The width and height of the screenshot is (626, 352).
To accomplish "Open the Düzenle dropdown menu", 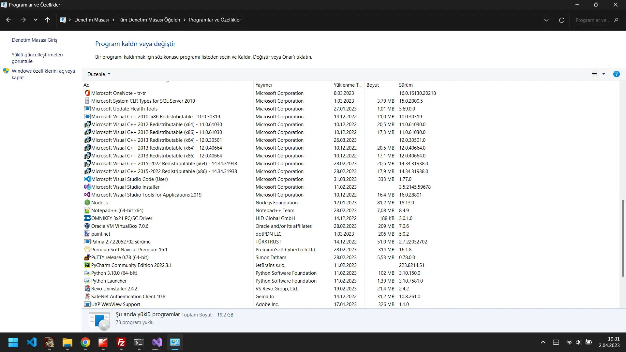I will (x=99, y=74).
